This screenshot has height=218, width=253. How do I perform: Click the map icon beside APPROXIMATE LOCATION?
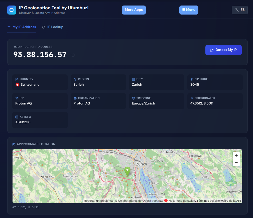click(x=14, y=144)
